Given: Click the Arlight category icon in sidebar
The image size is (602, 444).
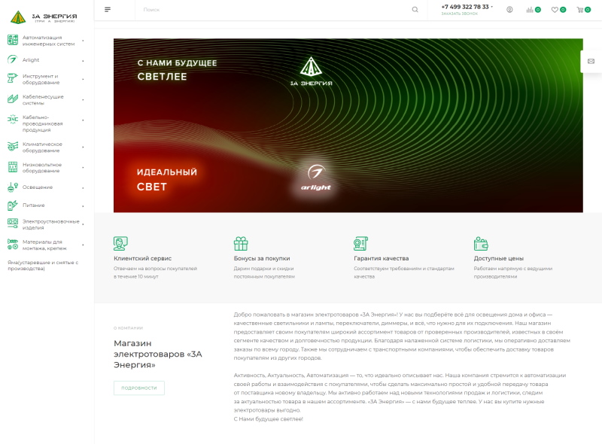Looking at the screenshot, I should [12, 60].
